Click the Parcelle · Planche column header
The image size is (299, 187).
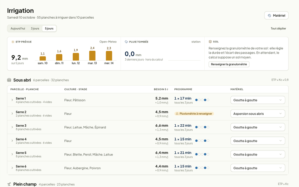[25, 89]
